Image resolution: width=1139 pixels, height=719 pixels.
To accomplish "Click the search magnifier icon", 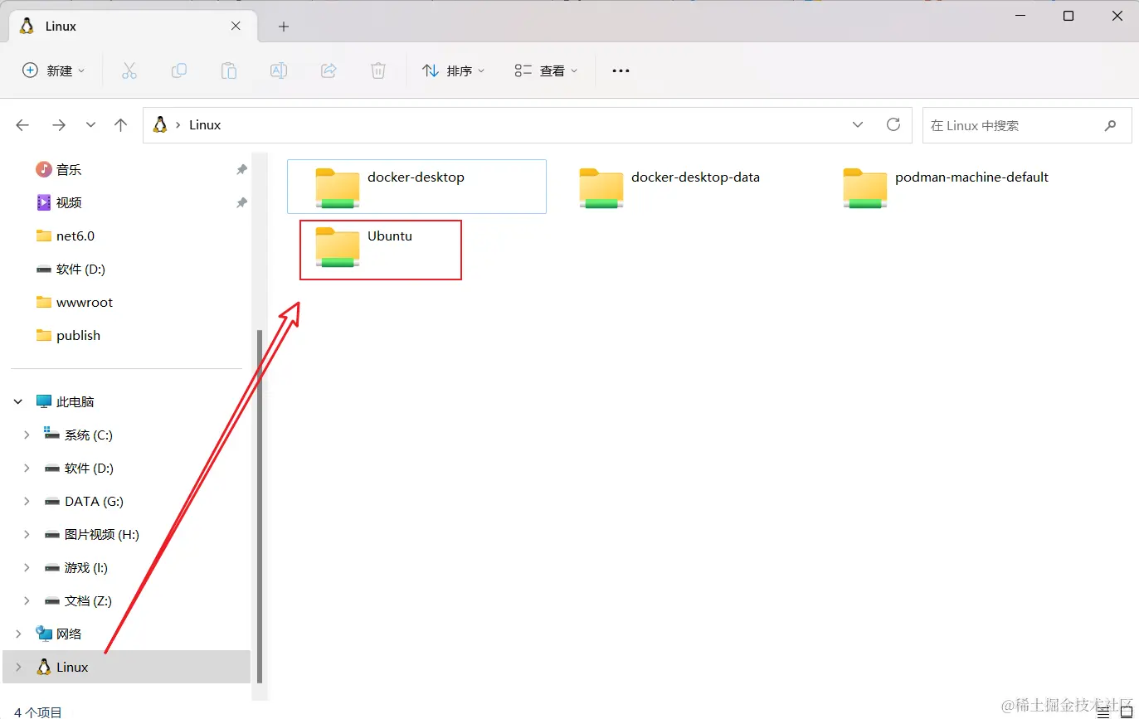I will click(x=1111, y=125).
